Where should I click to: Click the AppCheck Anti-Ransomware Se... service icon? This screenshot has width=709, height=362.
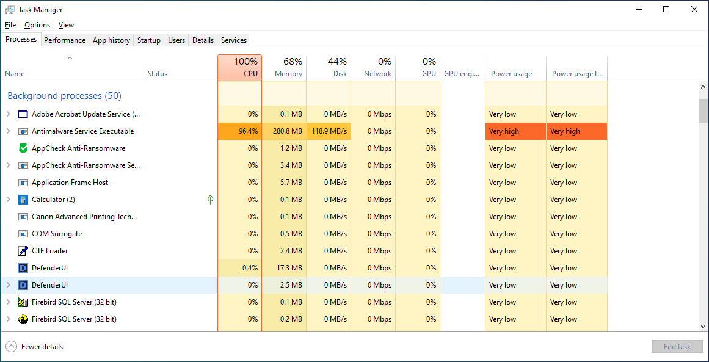pos(23,165)
